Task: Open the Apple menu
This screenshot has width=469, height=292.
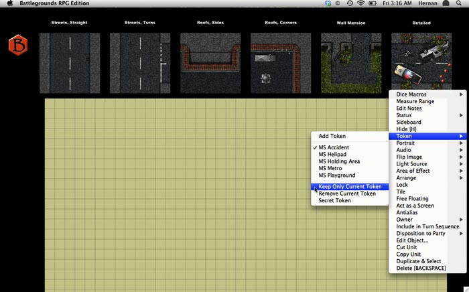Action: coord(10,3)
